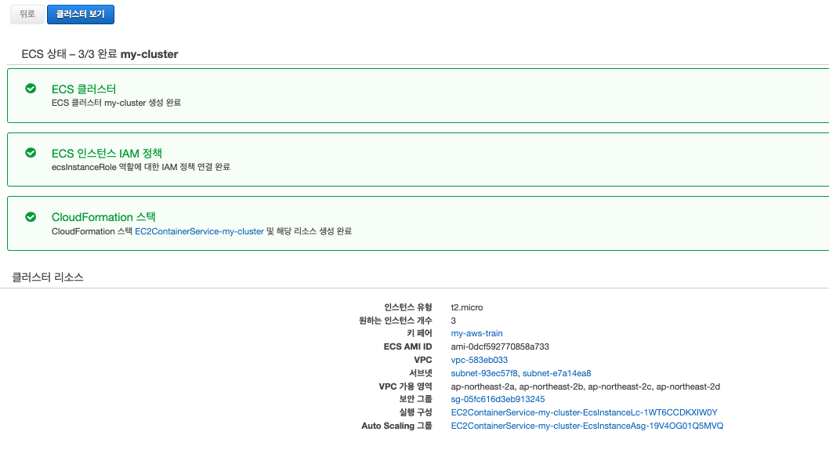Click the Auto Scaling 그룹 label
Screen dimensions: 829x457
click(396, 426)
